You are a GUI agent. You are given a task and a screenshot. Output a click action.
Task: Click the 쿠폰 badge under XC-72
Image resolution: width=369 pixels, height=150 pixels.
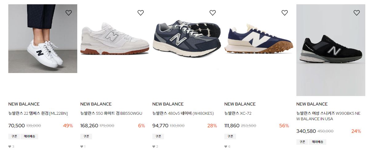click(230, 137)
